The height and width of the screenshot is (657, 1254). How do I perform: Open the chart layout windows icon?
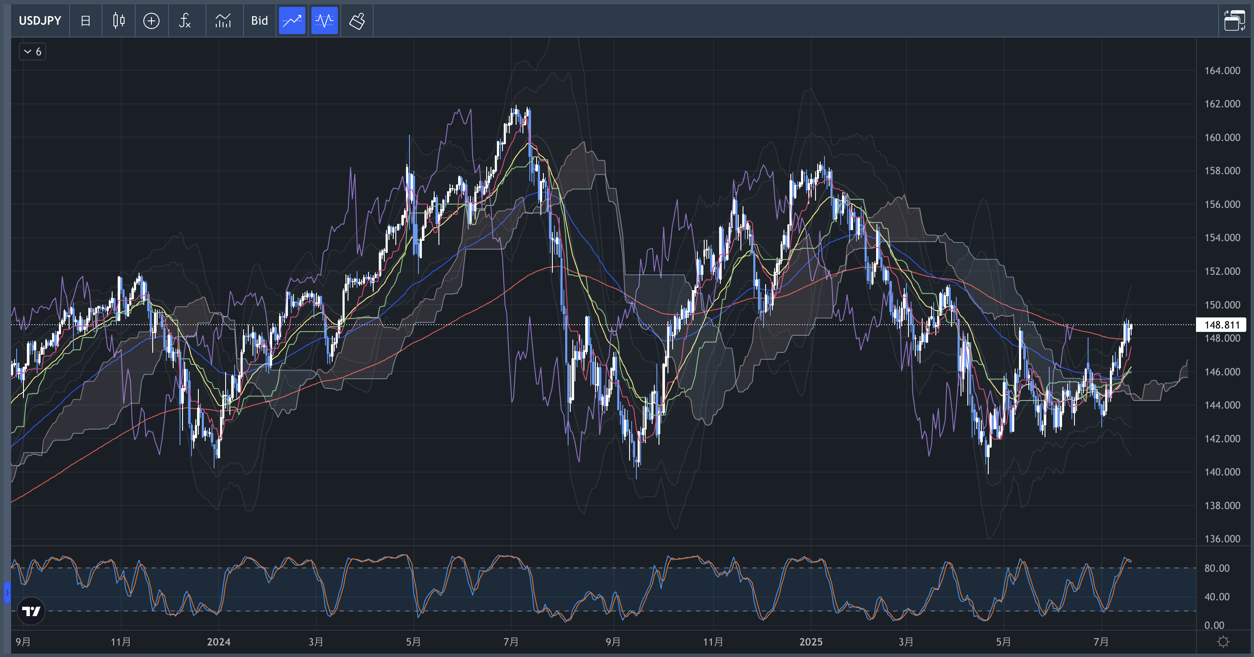pyautogui.click(x=1234, y=20)
